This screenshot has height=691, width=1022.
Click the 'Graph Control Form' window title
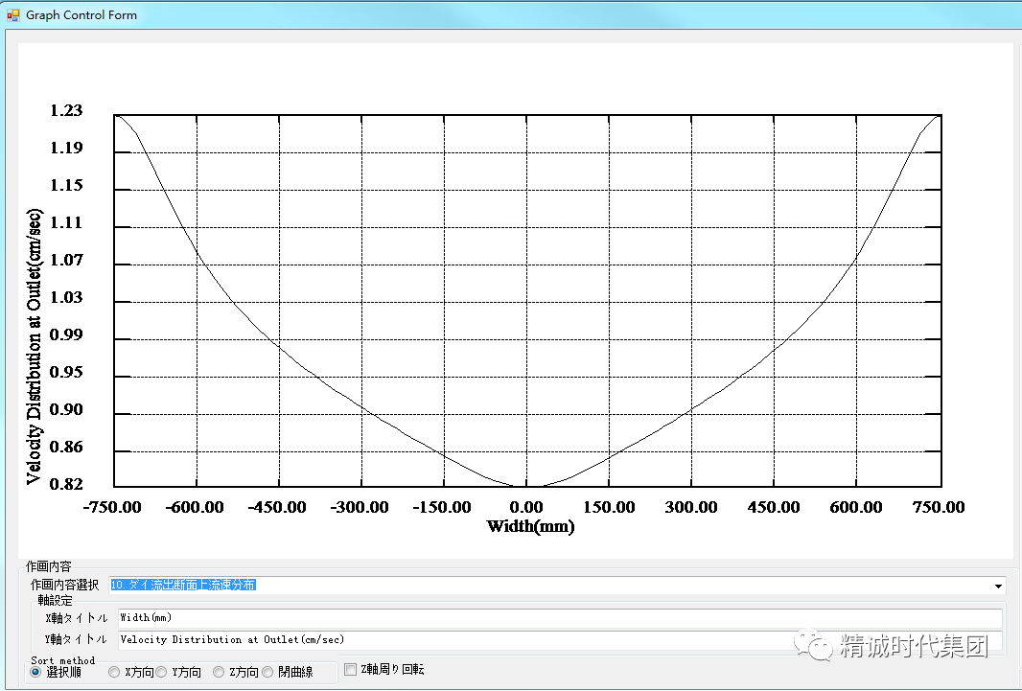click(81, 14)
